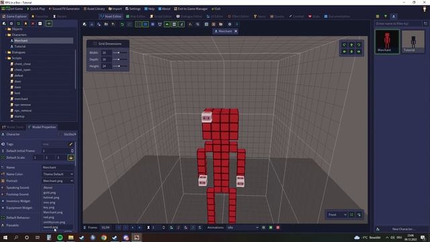Click the settings gear in voxel toolbar

[230, 24]
